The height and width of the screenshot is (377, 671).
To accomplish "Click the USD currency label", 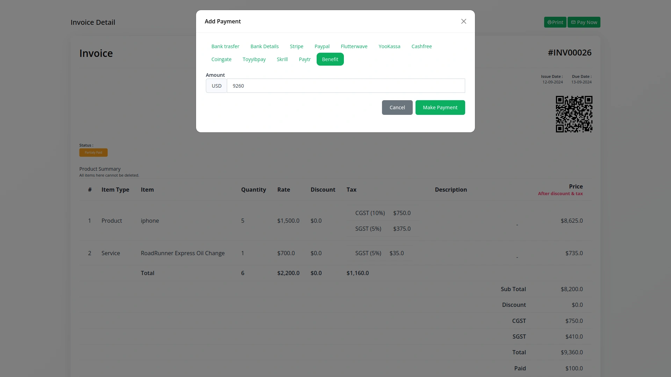I will click(x=216, y=86).
